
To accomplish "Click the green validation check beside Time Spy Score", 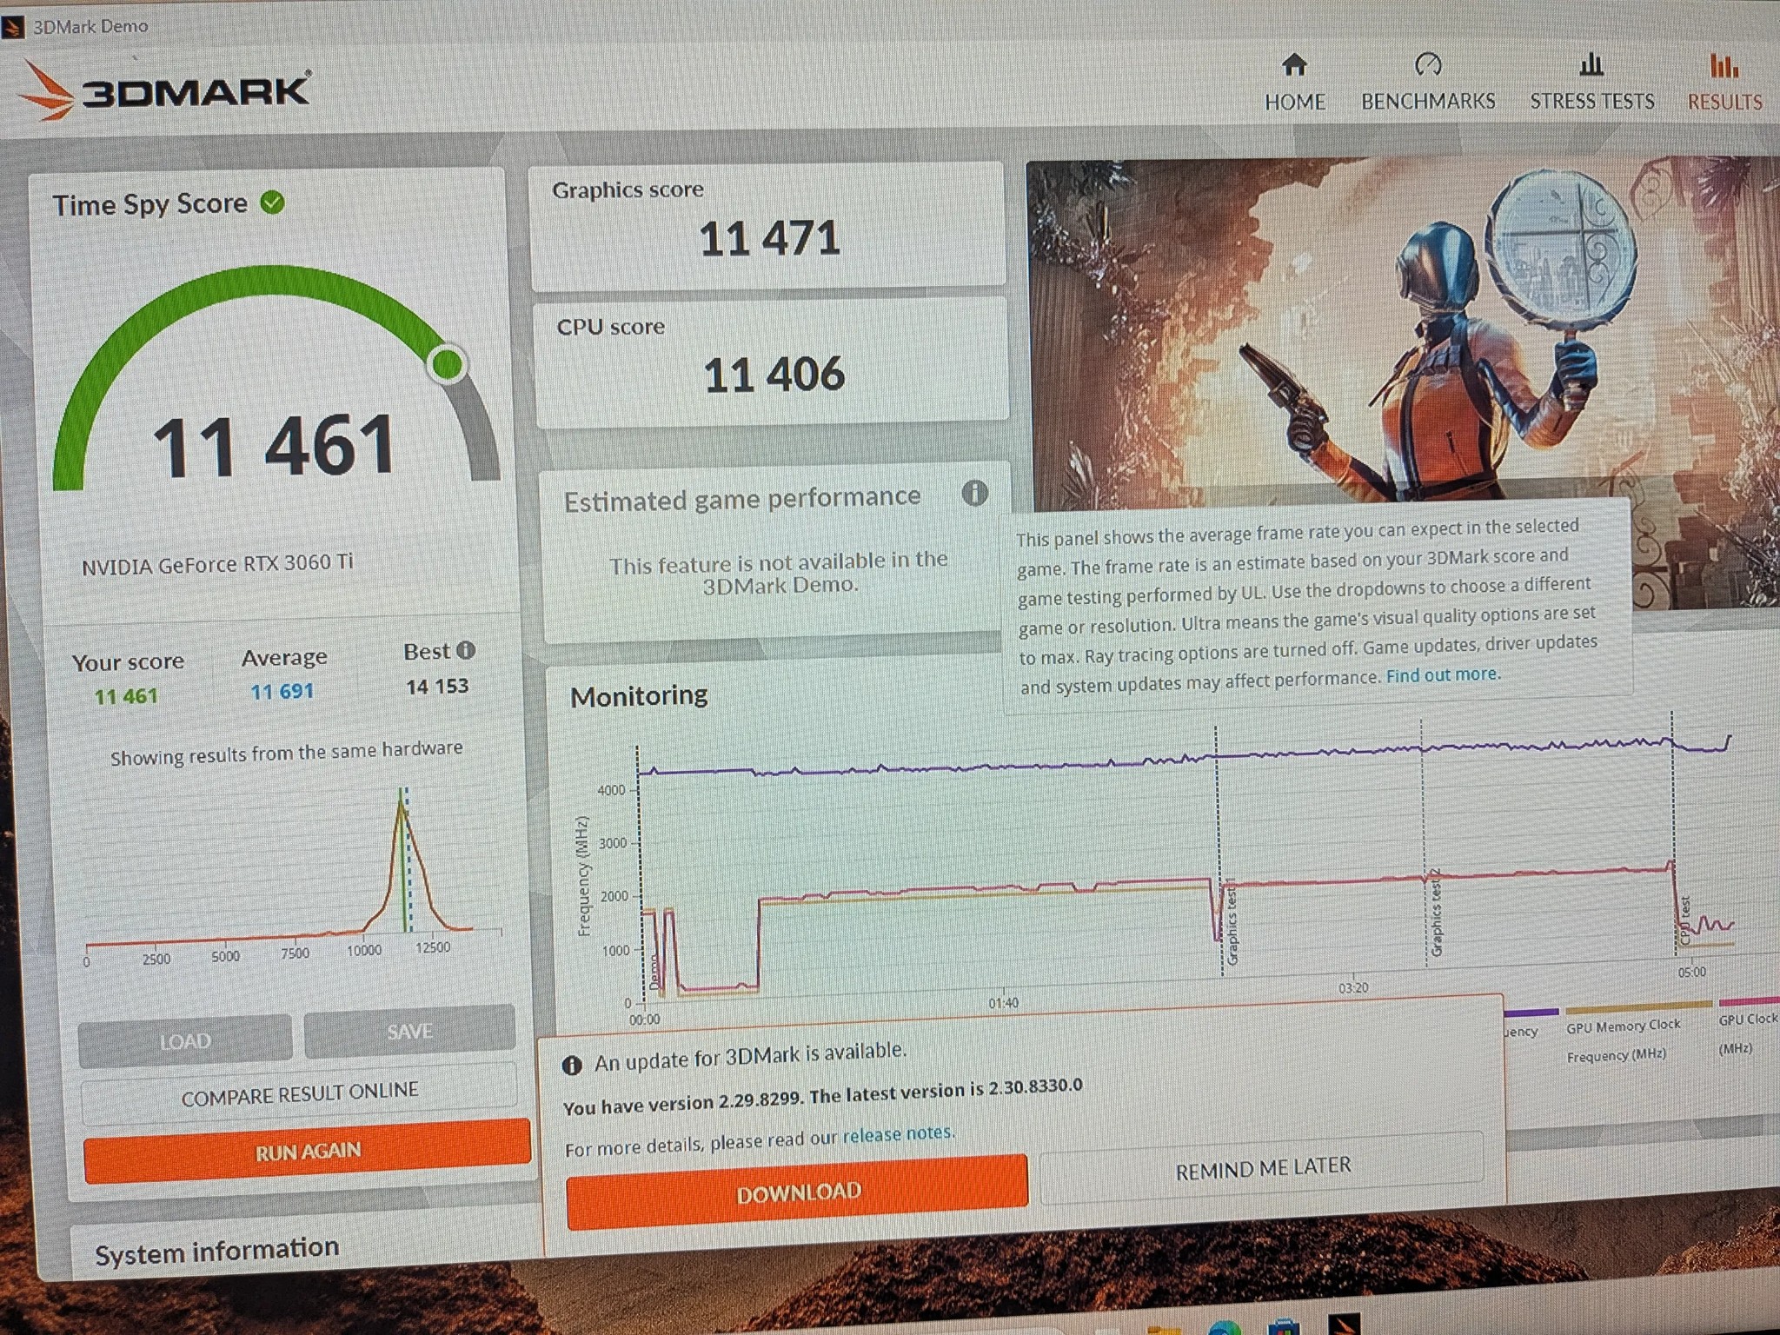I will pos(273,203).
